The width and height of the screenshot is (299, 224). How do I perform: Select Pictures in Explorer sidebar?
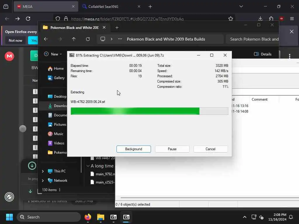pos(57,124)
